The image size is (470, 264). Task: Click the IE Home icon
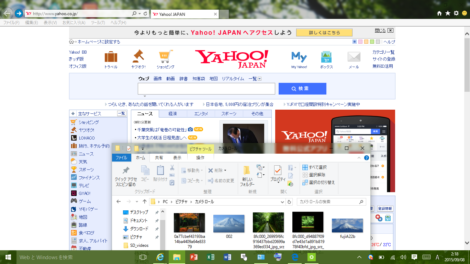439,13
